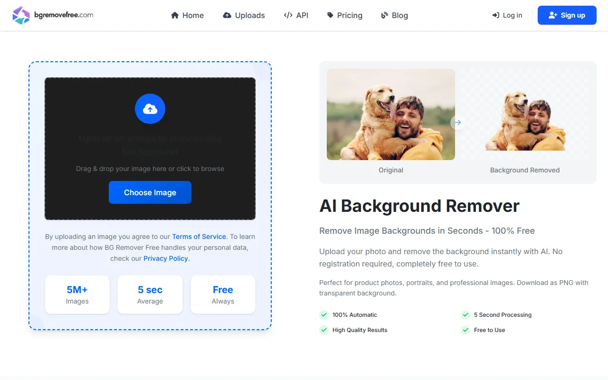Click the cloud icon beside Uploads
608x380 pixels.
(227, 15)
